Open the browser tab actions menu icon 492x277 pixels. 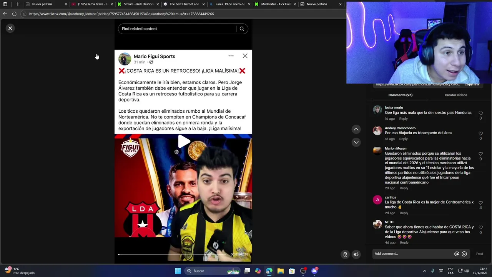[5, 4]
